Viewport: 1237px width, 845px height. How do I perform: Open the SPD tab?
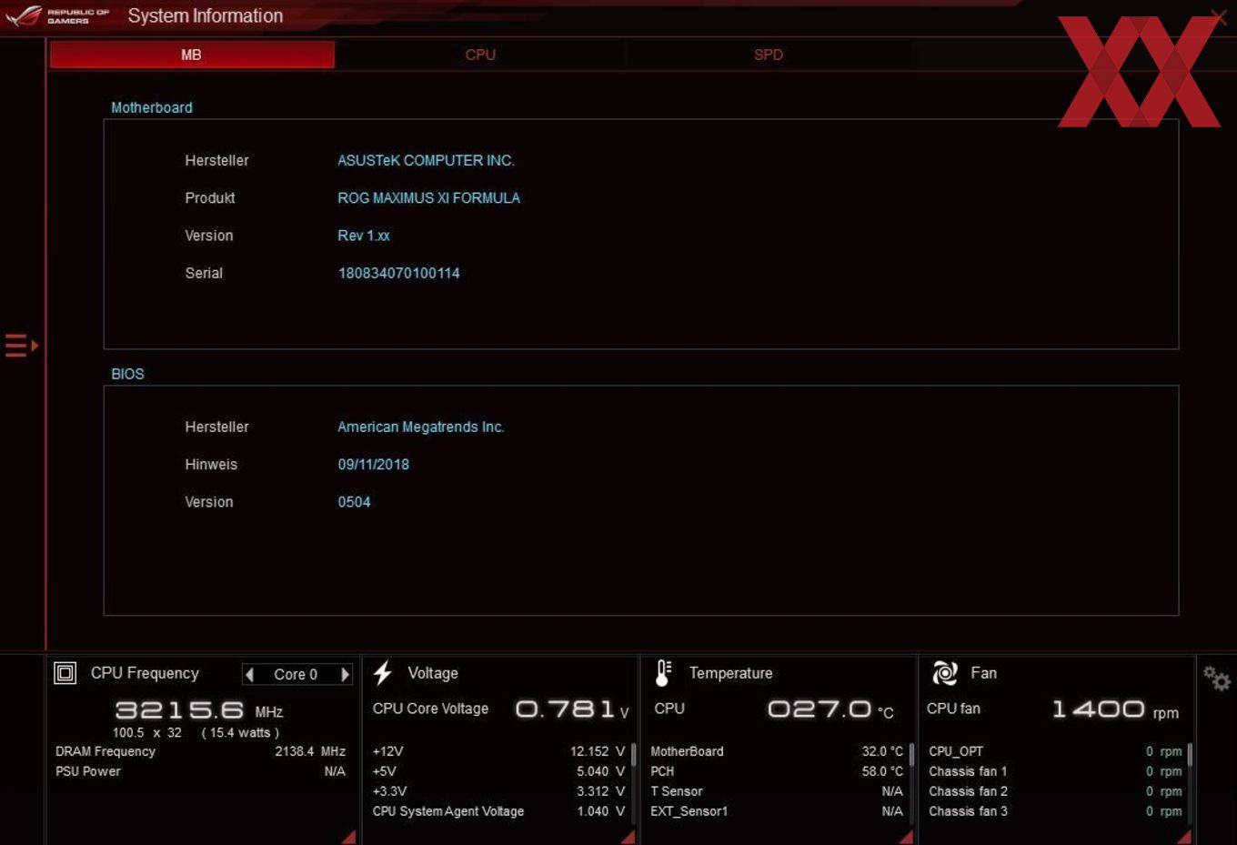coord(769,55)
